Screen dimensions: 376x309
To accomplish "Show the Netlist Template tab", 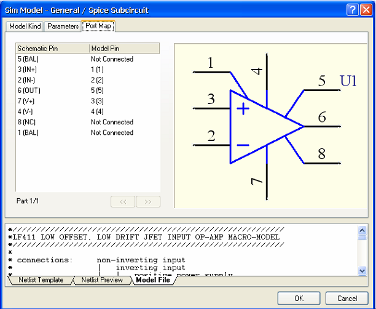I will [40, 281].
